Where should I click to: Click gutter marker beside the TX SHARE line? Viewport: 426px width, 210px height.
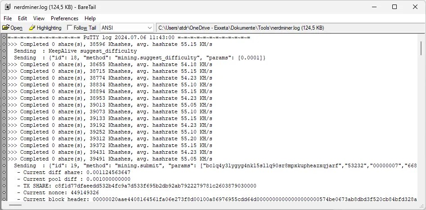click(x=4, y=186)
